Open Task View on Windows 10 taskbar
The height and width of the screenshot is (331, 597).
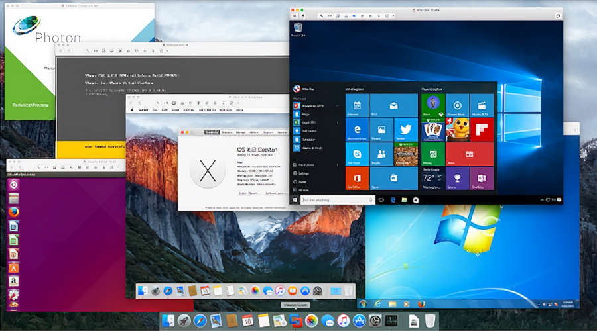(x=381, y=199)
